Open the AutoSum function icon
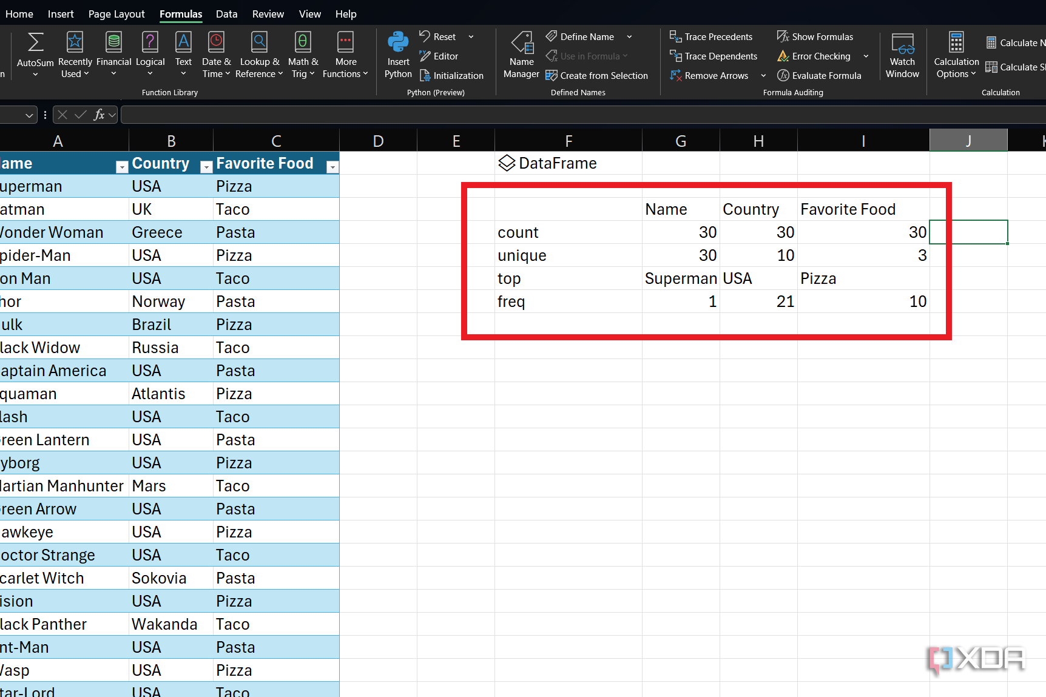Viewport: 1046px width, 697px height. (35, 42)
